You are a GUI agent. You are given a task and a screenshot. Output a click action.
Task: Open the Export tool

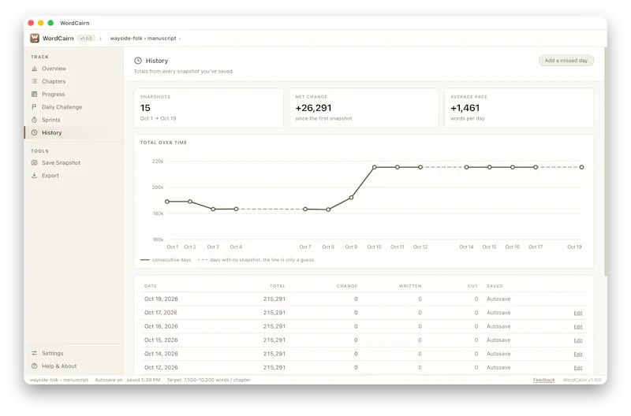pos(73,176)
